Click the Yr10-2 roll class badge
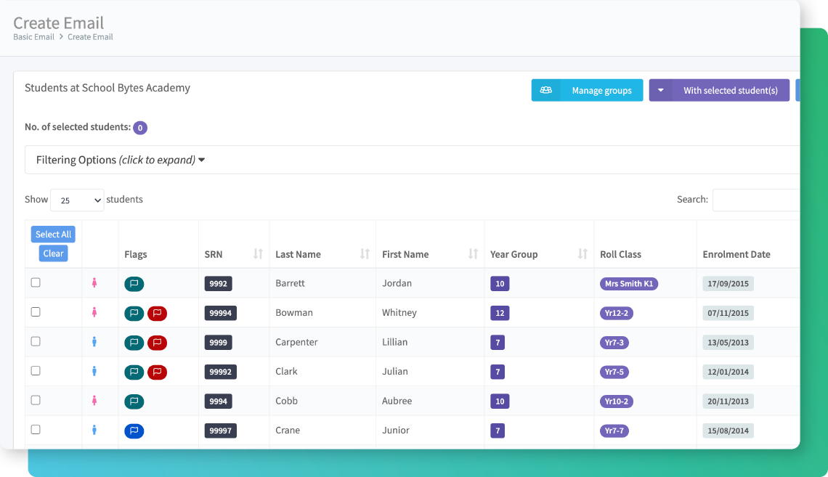The image size is (828, 477). click(617, 401)
